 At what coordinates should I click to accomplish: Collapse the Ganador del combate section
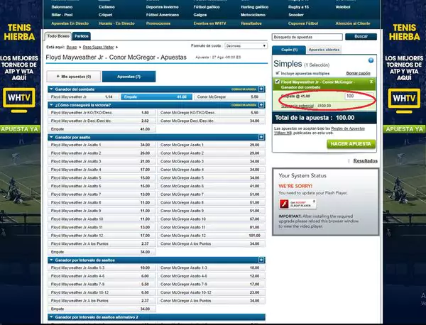51,89
